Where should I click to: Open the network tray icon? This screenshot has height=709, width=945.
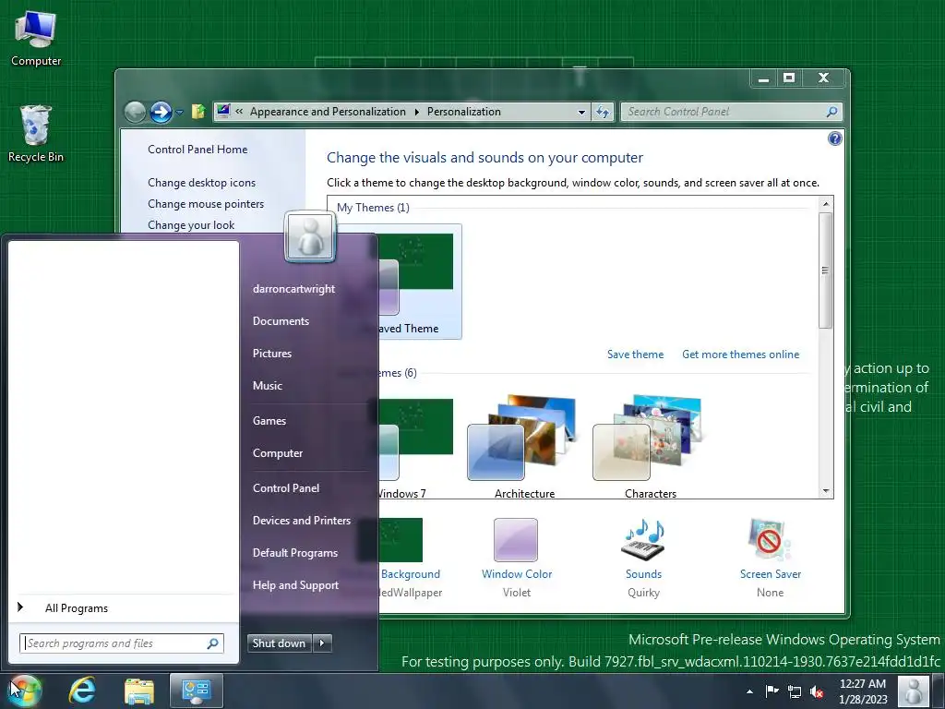pyautogui.click(x=795, y=691)
